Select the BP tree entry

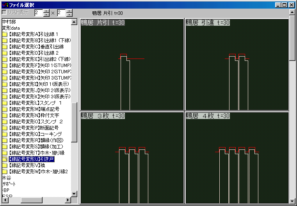click(x=6, y=190)
